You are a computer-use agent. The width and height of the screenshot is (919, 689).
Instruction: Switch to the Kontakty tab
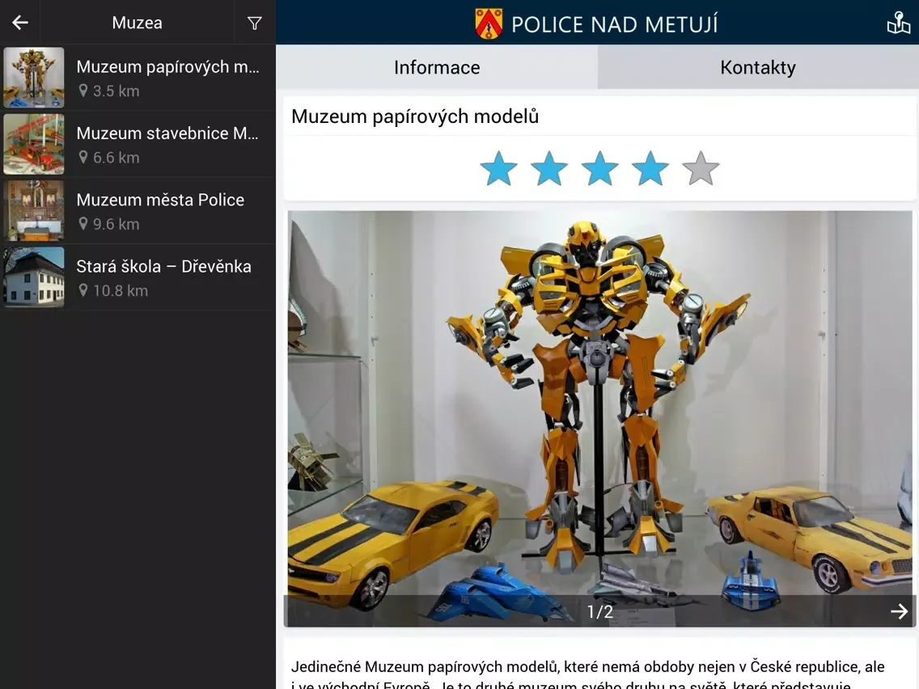click(758, 67)
